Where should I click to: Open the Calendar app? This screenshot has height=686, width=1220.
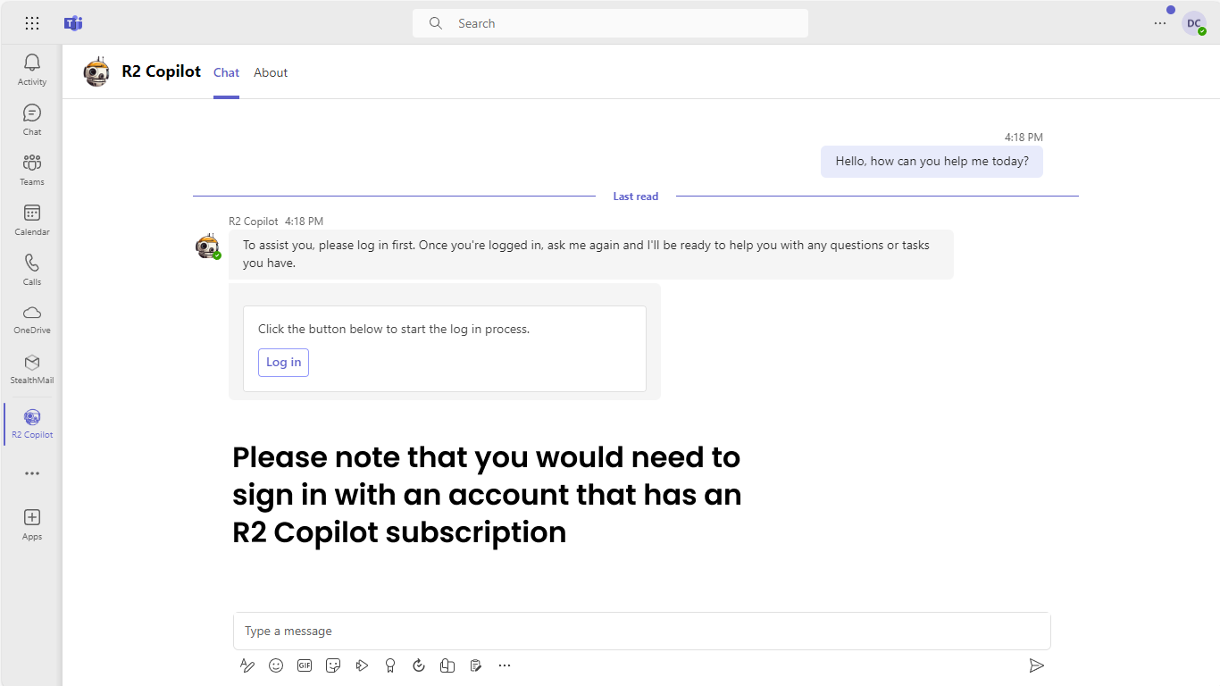tap(31, 219)
